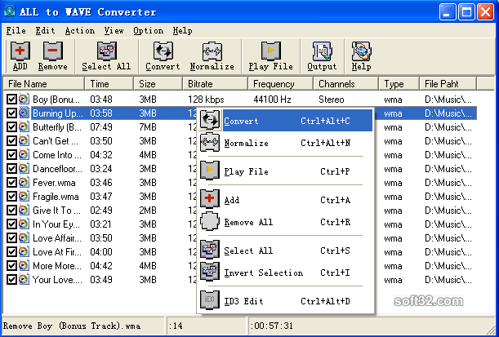The width and height of the screenshot is (499, 337).
Task: Click the file icon of Love Affair... row
Action: [24, 237]
